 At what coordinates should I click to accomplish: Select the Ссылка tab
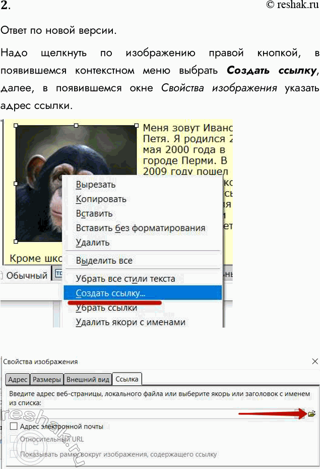126,379
